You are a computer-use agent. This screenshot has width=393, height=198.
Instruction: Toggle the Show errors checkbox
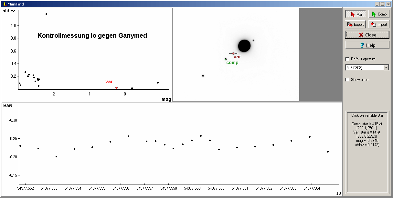click(x=347, y=80)
